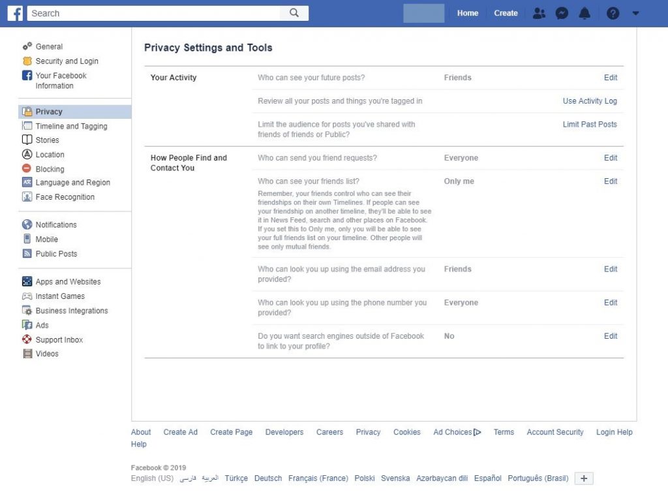Open the Cookies footer link
Viewport: 668px width, 498px height.
pyautogui.click(x=407, y=432)
